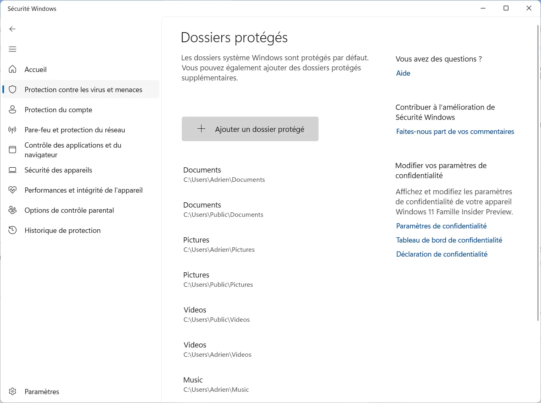Viewport: 541px width, 403px height.
Task: Expand the Public Pictures folder entry
Action: (218, 279)
